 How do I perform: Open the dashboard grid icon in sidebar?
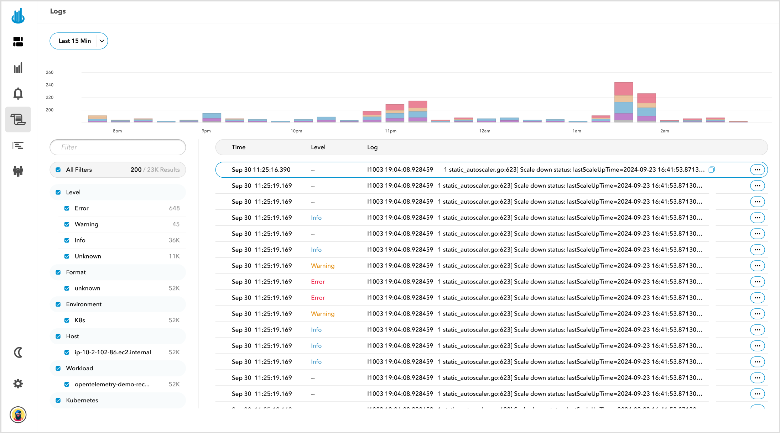tap(18, 42)
